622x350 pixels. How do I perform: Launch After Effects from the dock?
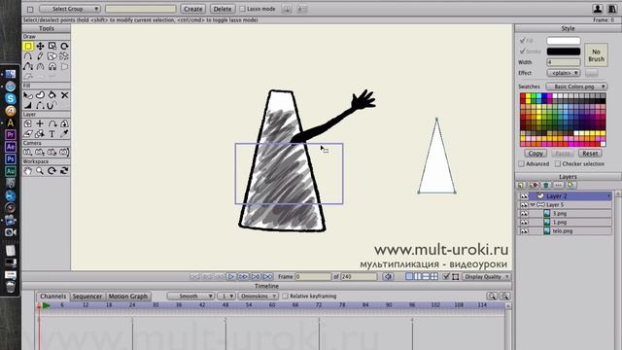(11, 147)
